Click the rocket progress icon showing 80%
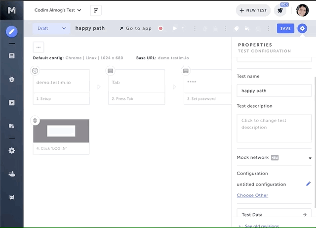The image size is (316, 228). [x=280, y=10]
